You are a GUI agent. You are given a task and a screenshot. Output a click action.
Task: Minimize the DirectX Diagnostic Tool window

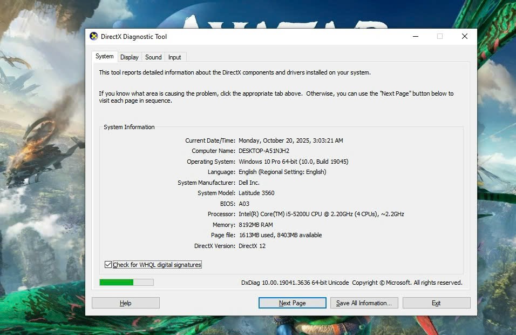415,37
